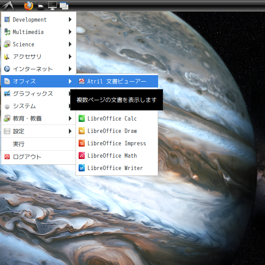Open the Science menu category
Viewport: 265px width, 265px height.
tap(38, 44)
